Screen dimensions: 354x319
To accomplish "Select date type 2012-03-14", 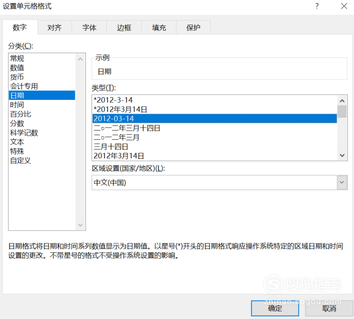I will point(215,118).
